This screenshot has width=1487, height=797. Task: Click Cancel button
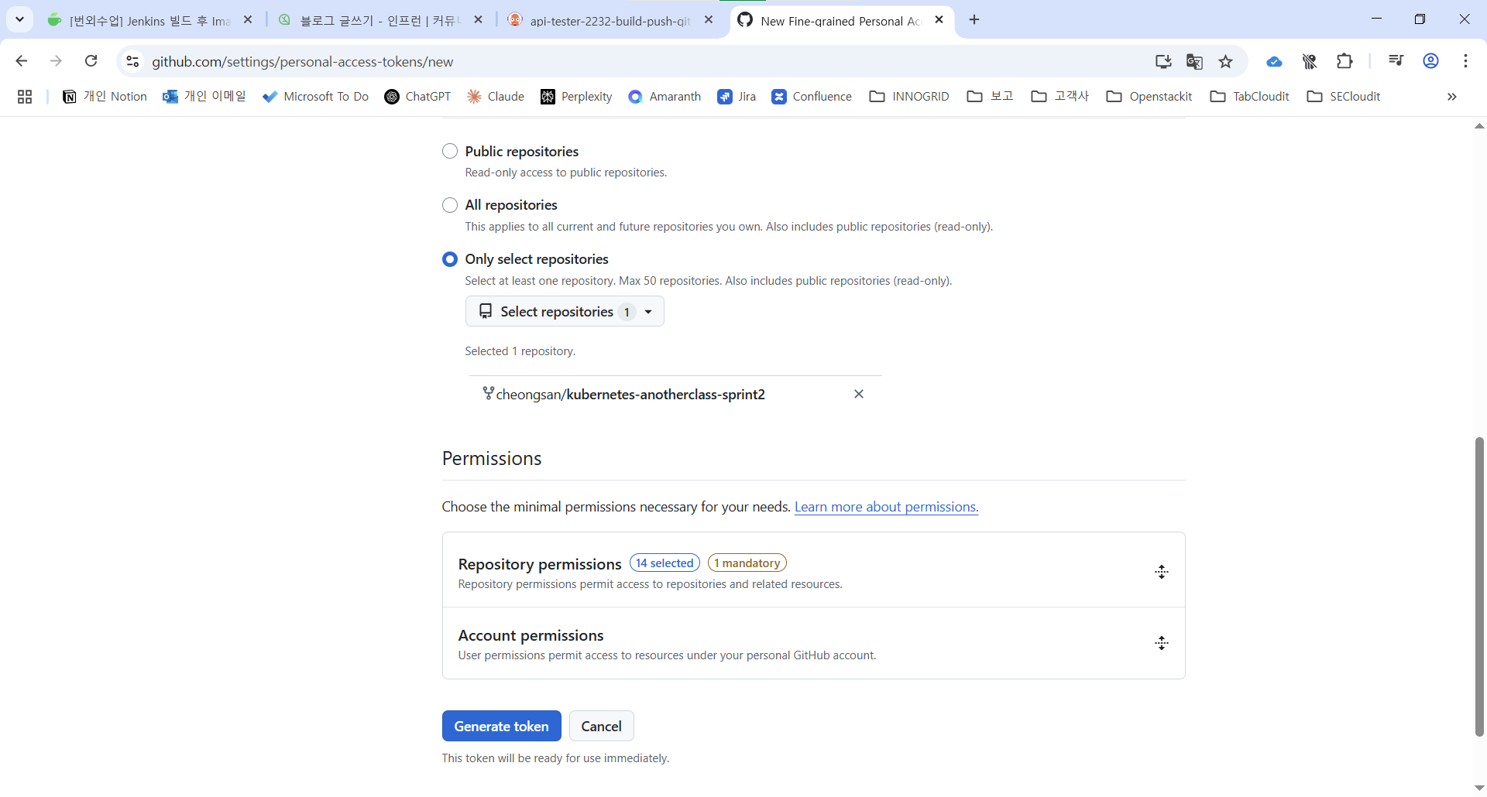[x=601, y=726]
